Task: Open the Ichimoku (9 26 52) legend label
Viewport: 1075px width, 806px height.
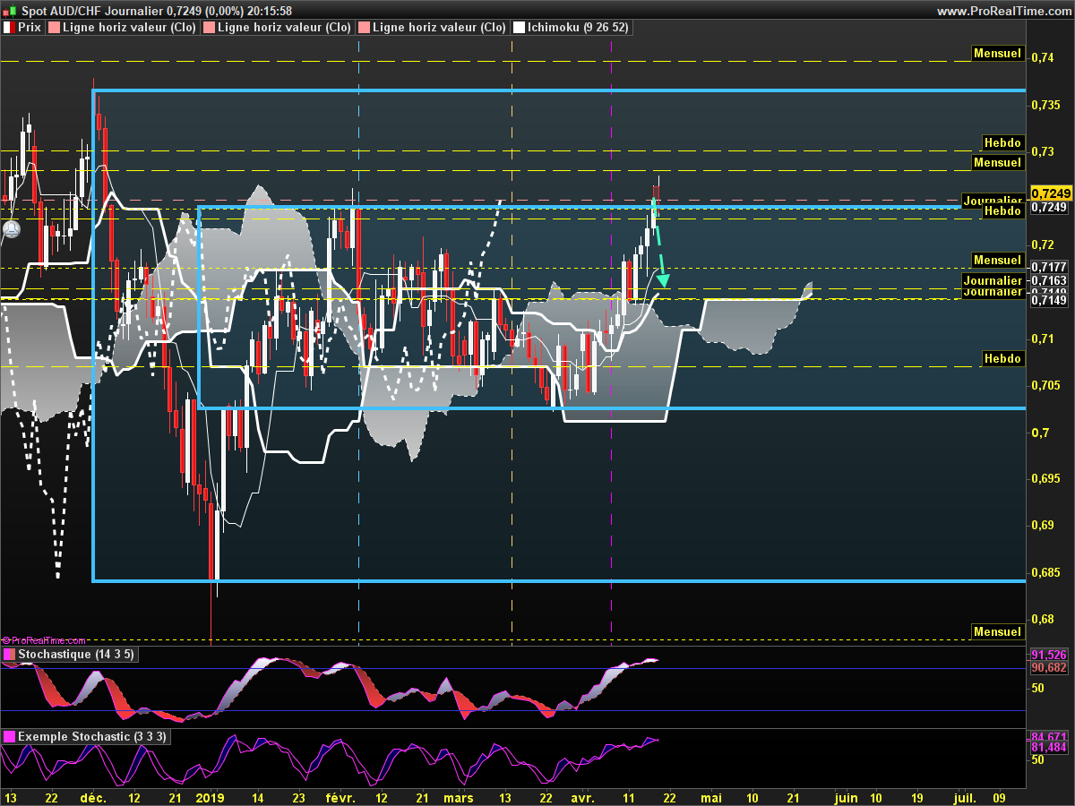Action: [x=578, y=28]
